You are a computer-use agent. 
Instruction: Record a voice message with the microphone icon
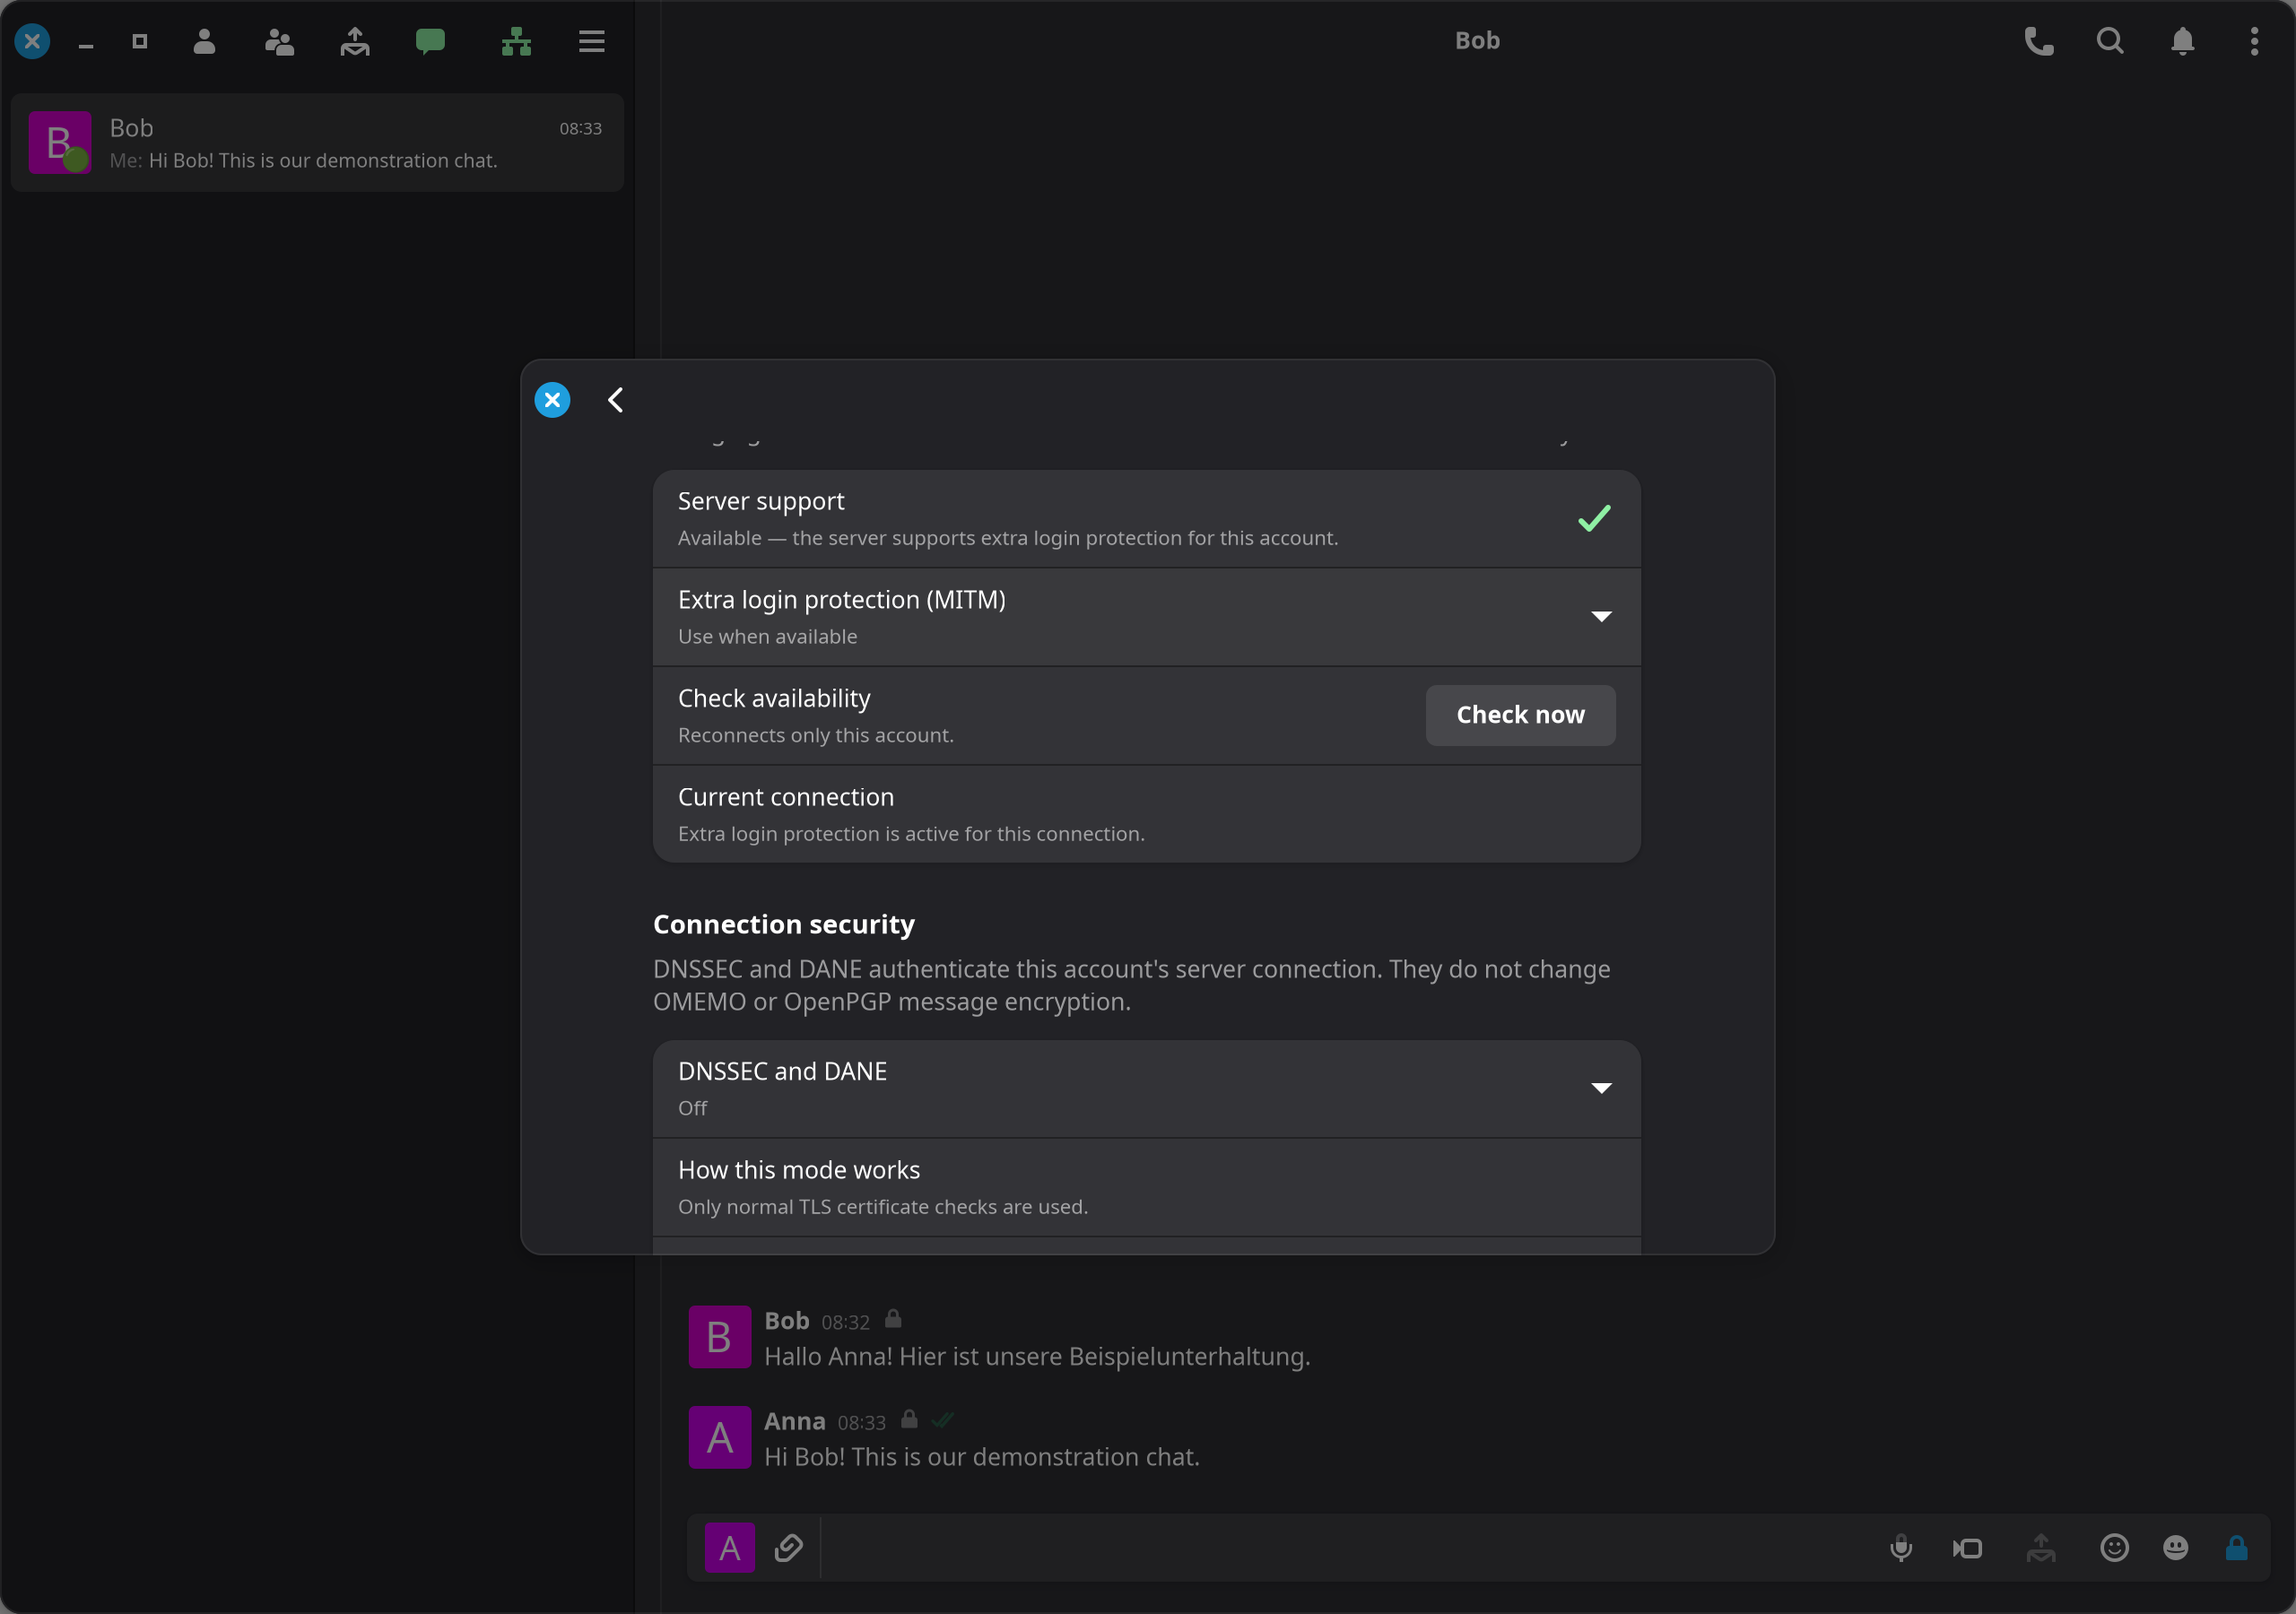click(1901, 1548)
